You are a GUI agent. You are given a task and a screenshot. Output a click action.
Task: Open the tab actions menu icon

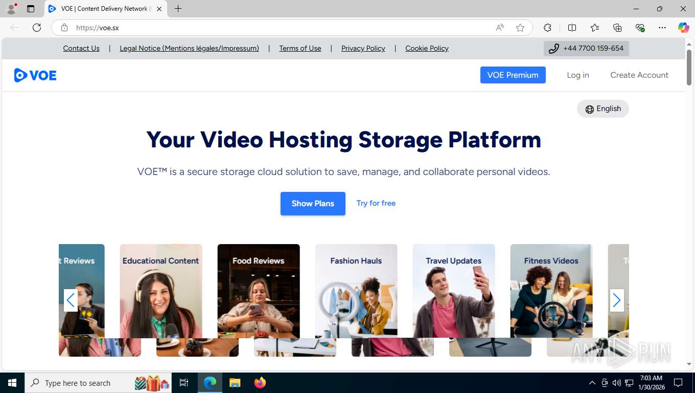pyautogui.click(x=31, y=9)
